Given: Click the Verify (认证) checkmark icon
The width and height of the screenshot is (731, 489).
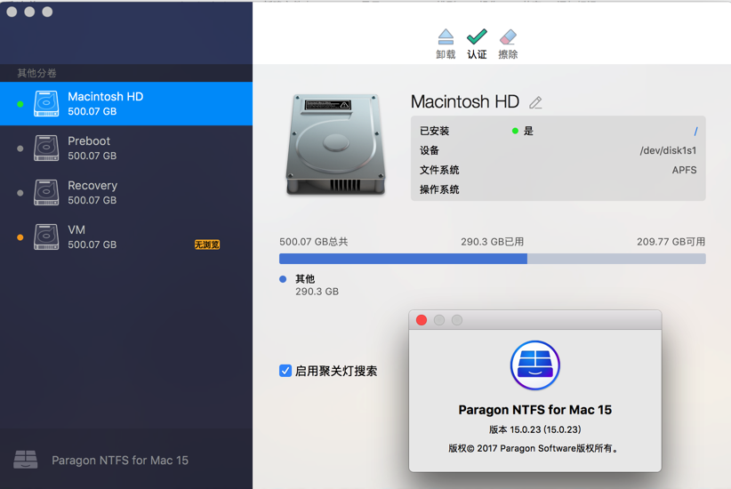Looking at the screenshot, I should tap(477, 36).
